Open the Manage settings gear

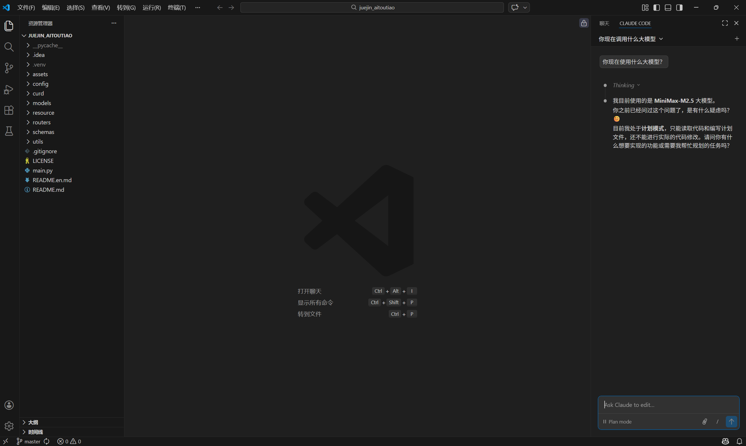pyautogui.click(x=9, y=426)
